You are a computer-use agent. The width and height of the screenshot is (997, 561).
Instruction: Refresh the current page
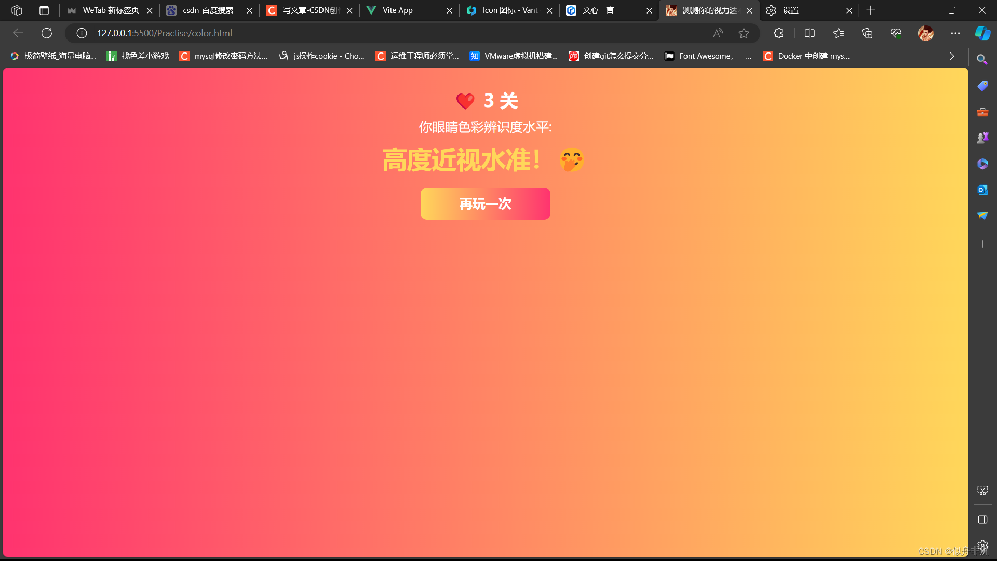[x=47, y=33]
